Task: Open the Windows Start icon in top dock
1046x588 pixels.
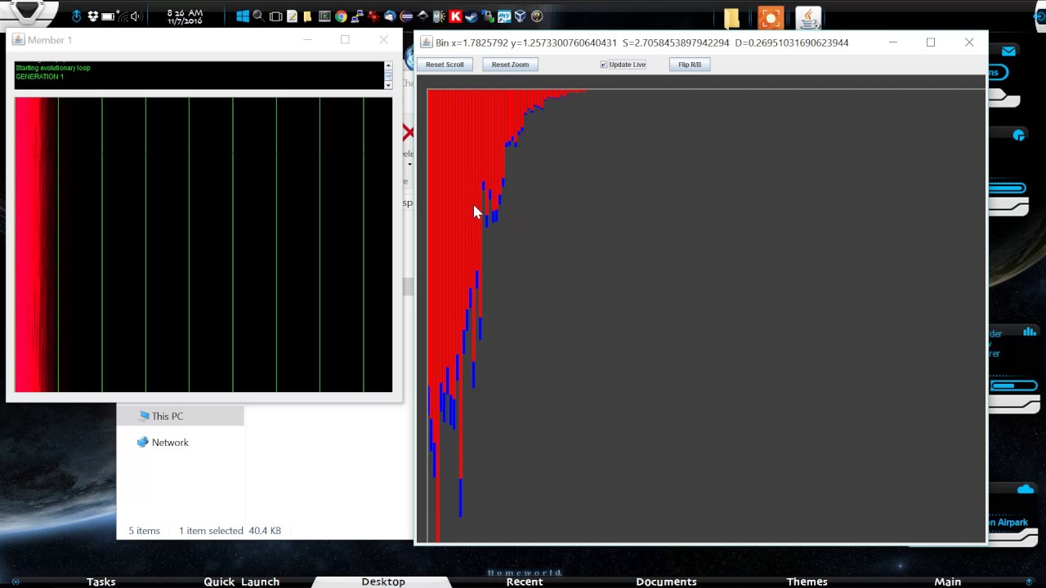Action: pos(243,16)
